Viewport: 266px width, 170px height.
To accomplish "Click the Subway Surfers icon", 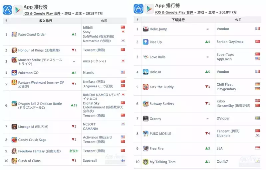I will click(145, 104).
